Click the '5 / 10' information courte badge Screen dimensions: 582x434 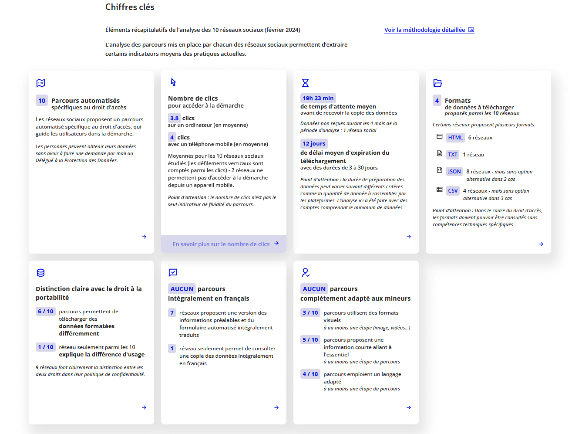point(310,339)
